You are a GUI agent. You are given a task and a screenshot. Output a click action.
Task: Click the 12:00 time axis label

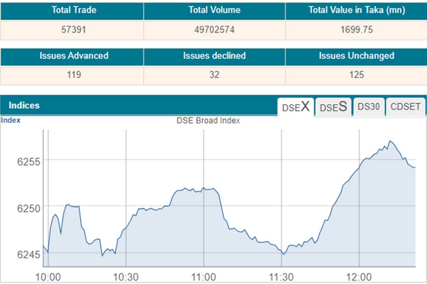tap(359, 277)
